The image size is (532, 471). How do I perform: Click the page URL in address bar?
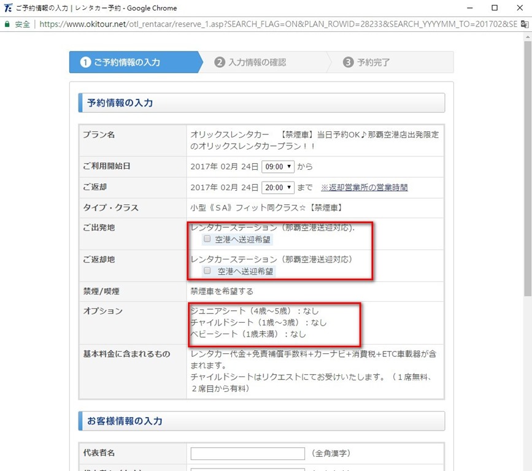(276, 25)
